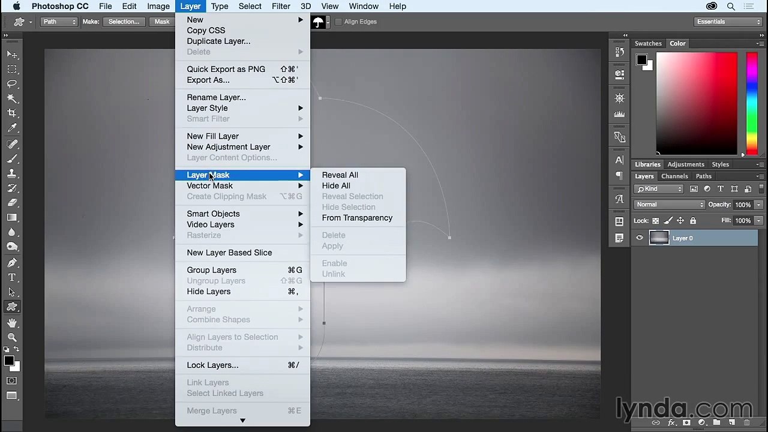Select the Blur tool
This screenshot has height=432, width=768.
click(x=12, y=232)
